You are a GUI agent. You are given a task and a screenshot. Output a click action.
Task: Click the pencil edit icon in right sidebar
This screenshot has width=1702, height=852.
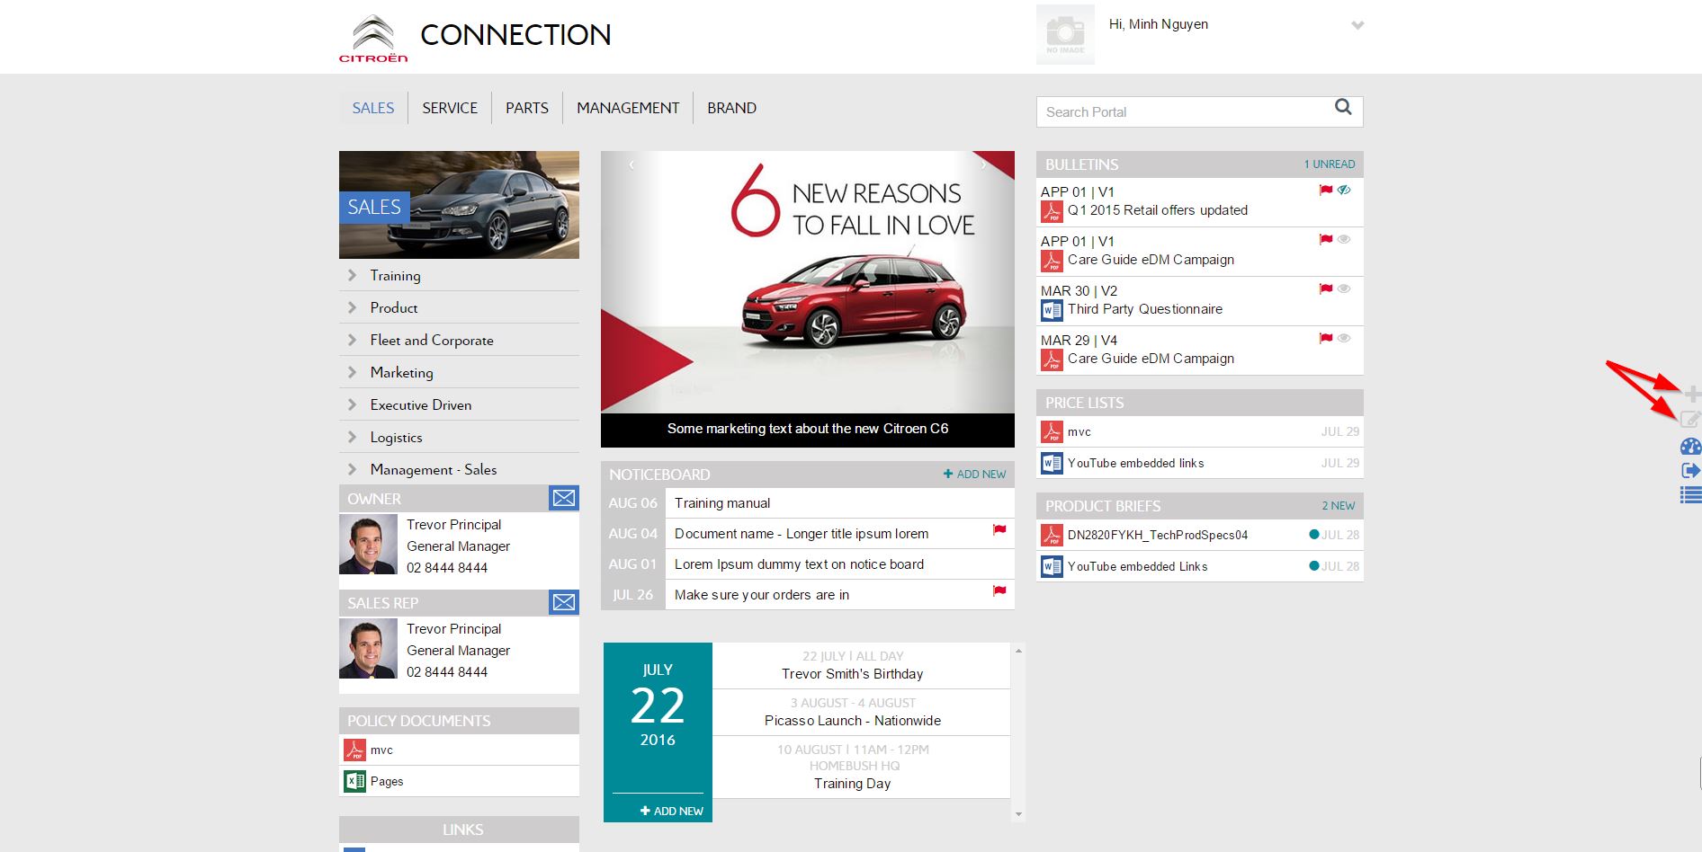[1690, 420]
